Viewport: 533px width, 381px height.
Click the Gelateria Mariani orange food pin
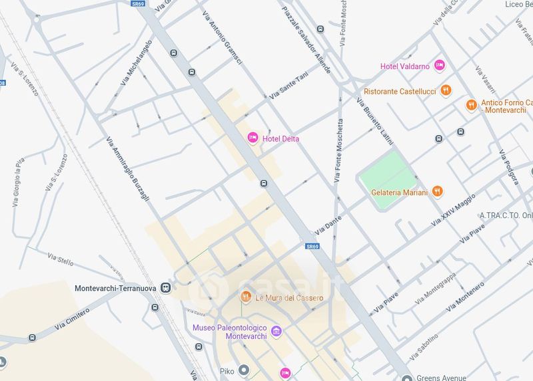(x=437, y=191)
